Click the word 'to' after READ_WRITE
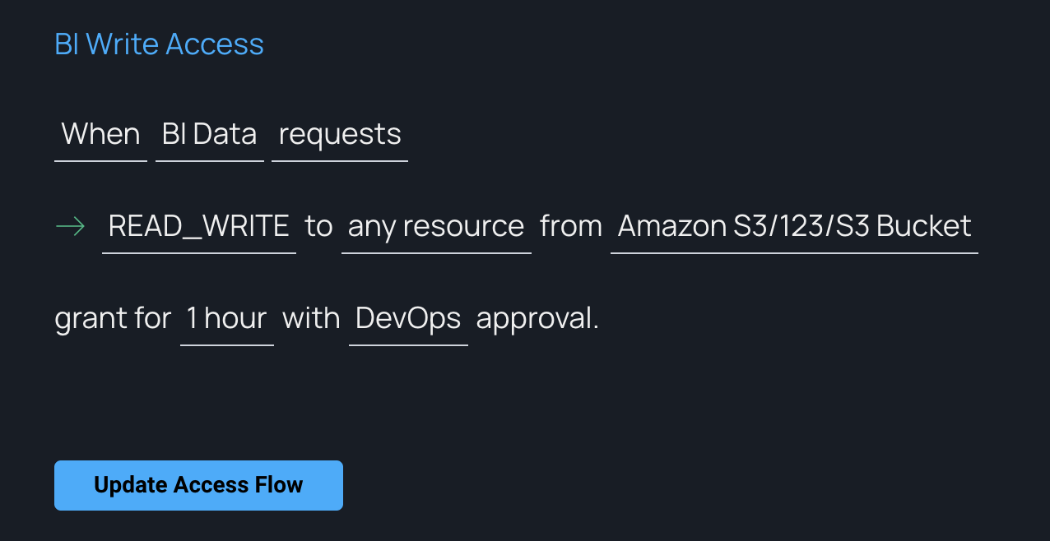This screenshot has width=1050, height=541. (x=318, y=226)
